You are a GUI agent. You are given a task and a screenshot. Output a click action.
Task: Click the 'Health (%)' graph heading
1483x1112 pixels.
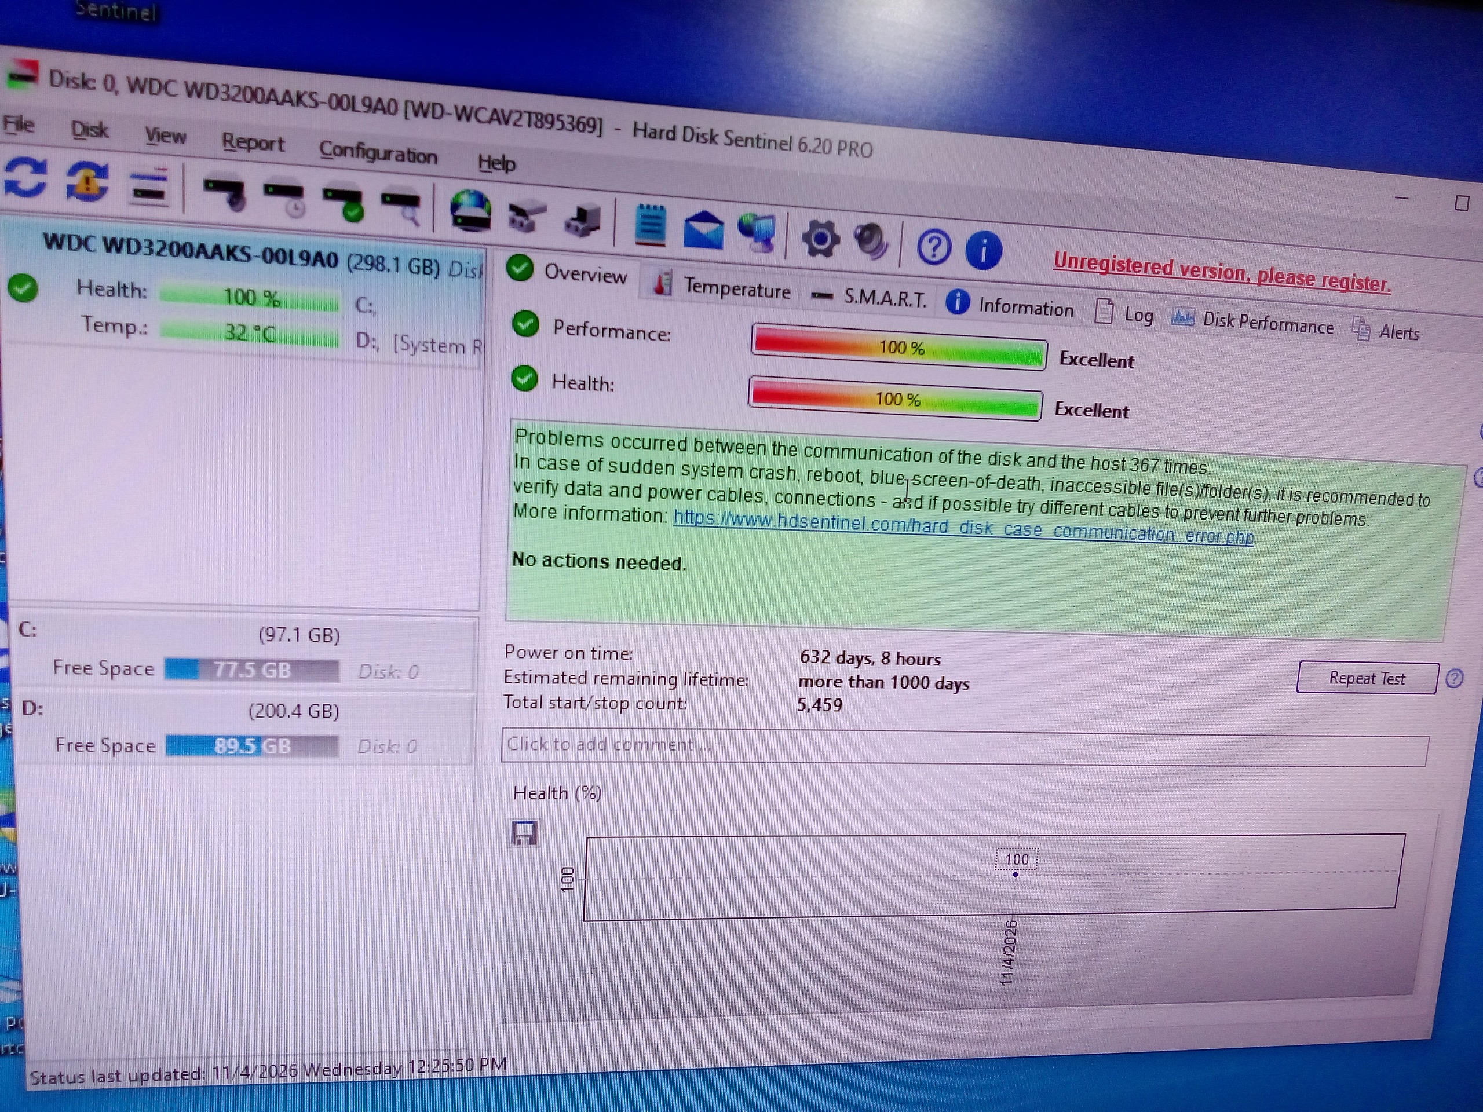pyautogui.click(x=557, y=793)
